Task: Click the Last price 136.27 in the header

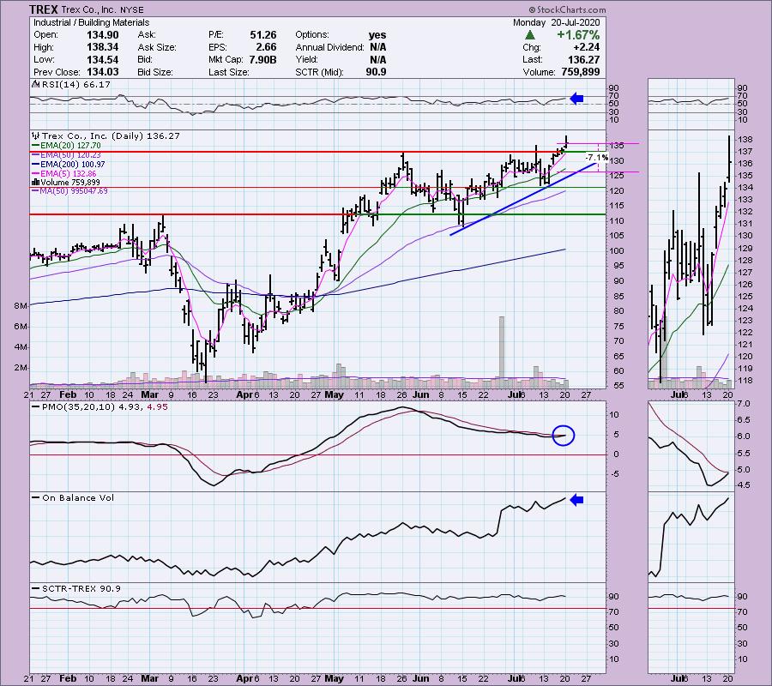Action: coord(583,59)
